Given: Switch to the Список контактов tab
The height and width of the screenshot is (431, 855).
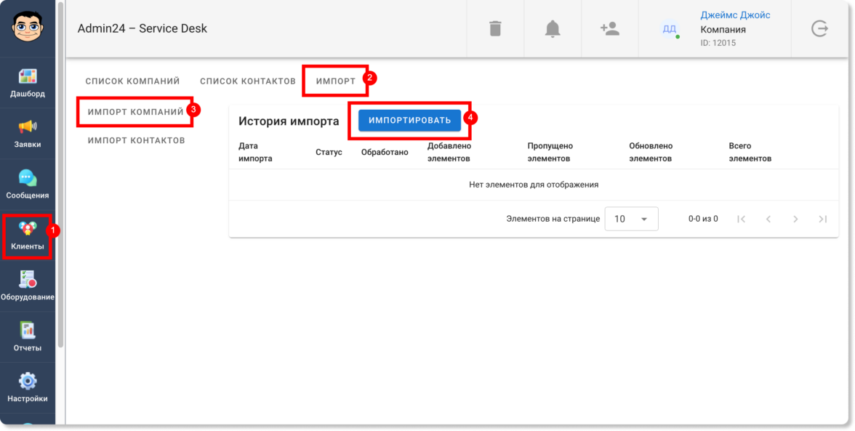Looking at the screenshot, I should (x=247, y=81).
